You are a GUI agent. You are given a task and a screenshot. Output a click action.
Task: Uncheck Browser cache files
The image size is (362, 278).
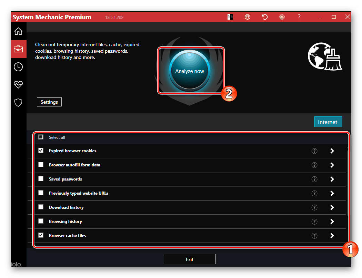tap(41, 235)
